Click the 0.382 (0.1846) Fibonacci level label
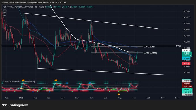Screen dimensions: 196x110 (150, 53)
